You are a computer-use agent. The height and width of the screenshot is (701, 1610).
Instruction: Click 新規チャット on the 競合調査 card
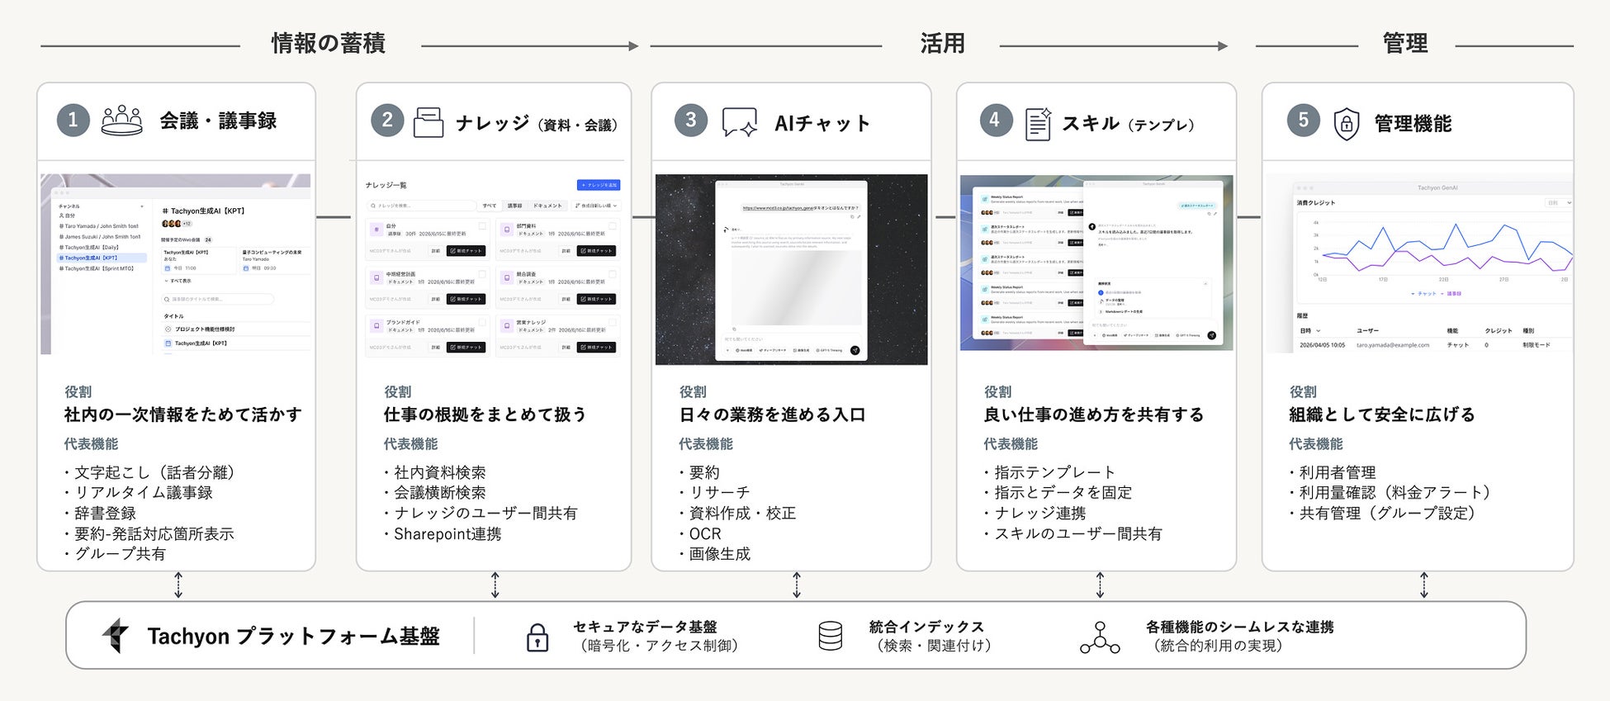(x=596, y=299)
